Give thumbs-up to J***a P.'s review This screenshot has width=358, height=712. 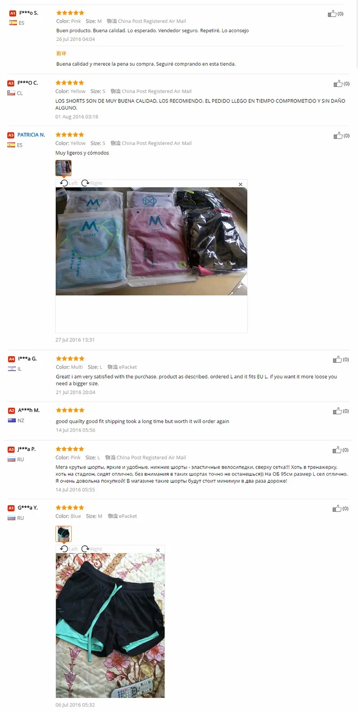pos(337,449)
